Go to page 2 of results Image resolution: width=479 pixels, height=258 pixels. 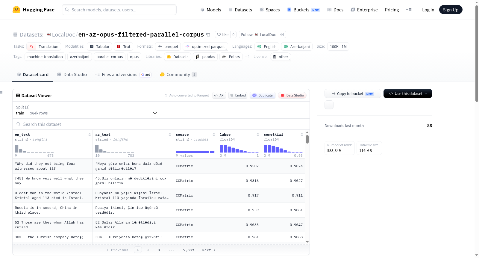tap(148, 250)
